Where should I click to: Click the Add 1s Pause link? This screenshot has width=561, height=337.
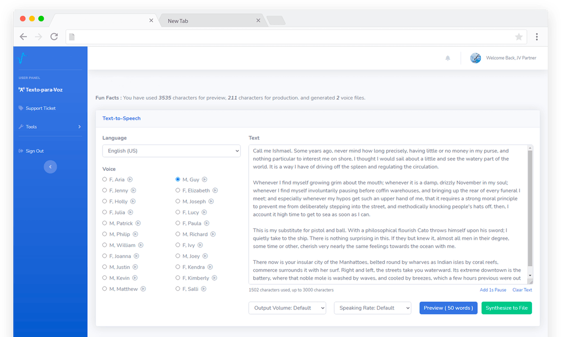[x=493, y=290]
